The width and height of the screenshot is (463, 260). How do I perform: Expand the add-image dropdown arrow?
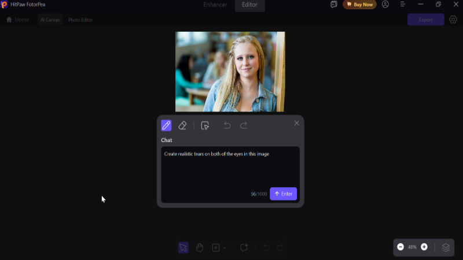(225, 248)
